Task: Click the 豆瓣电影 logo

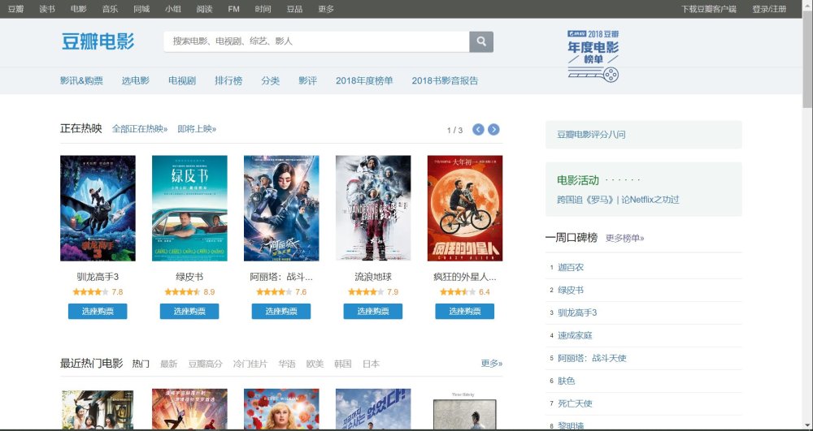Action: [x=98, y=41]
